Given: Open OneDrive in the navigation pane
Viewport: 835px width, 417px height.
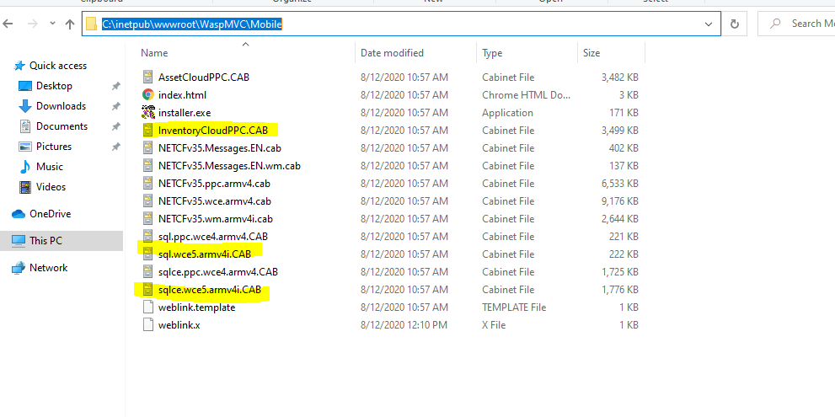Looking at the screenshot, I should pyautogui.click(x=50, y=214).
